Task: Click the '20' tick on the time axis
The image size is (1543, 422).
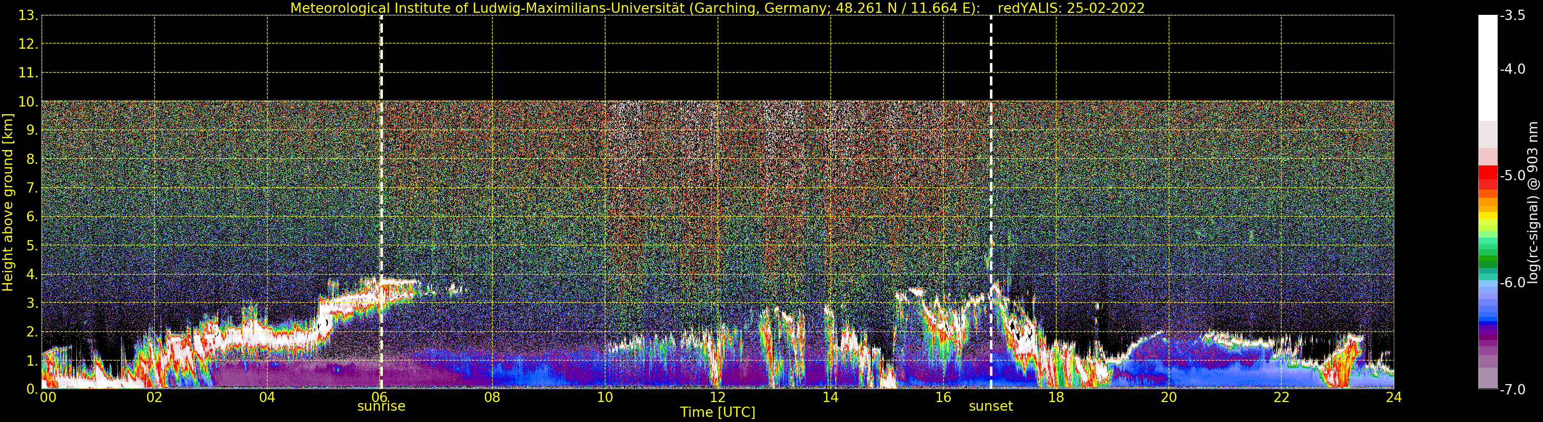Action: point(1169,397)
